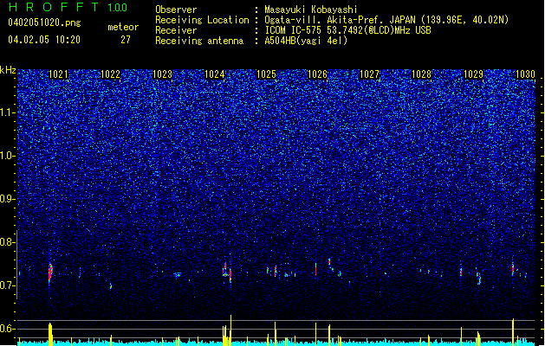Click the 1030 time marker
The height and width of the screenshot is (346, 545).
tap(525, 74)
